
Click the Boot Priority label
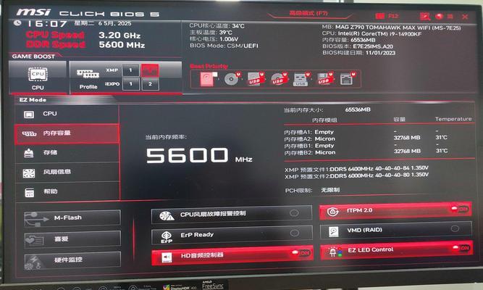click(209, 66)
